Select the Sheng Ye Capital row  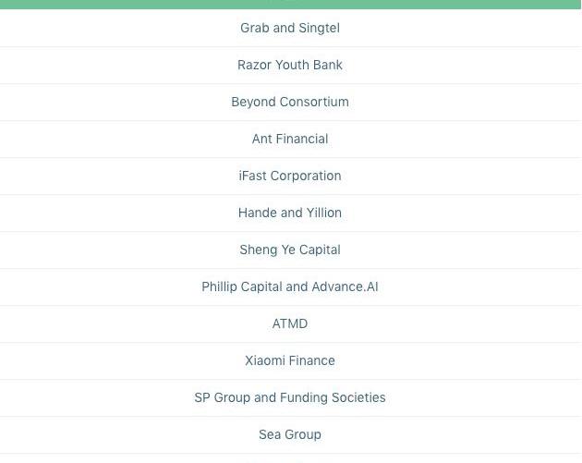tap(290, 250)
